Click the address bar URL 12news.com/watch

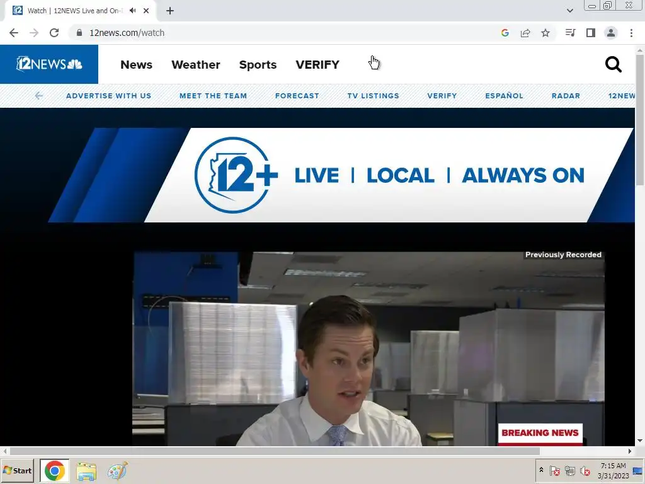click(127, 33)
